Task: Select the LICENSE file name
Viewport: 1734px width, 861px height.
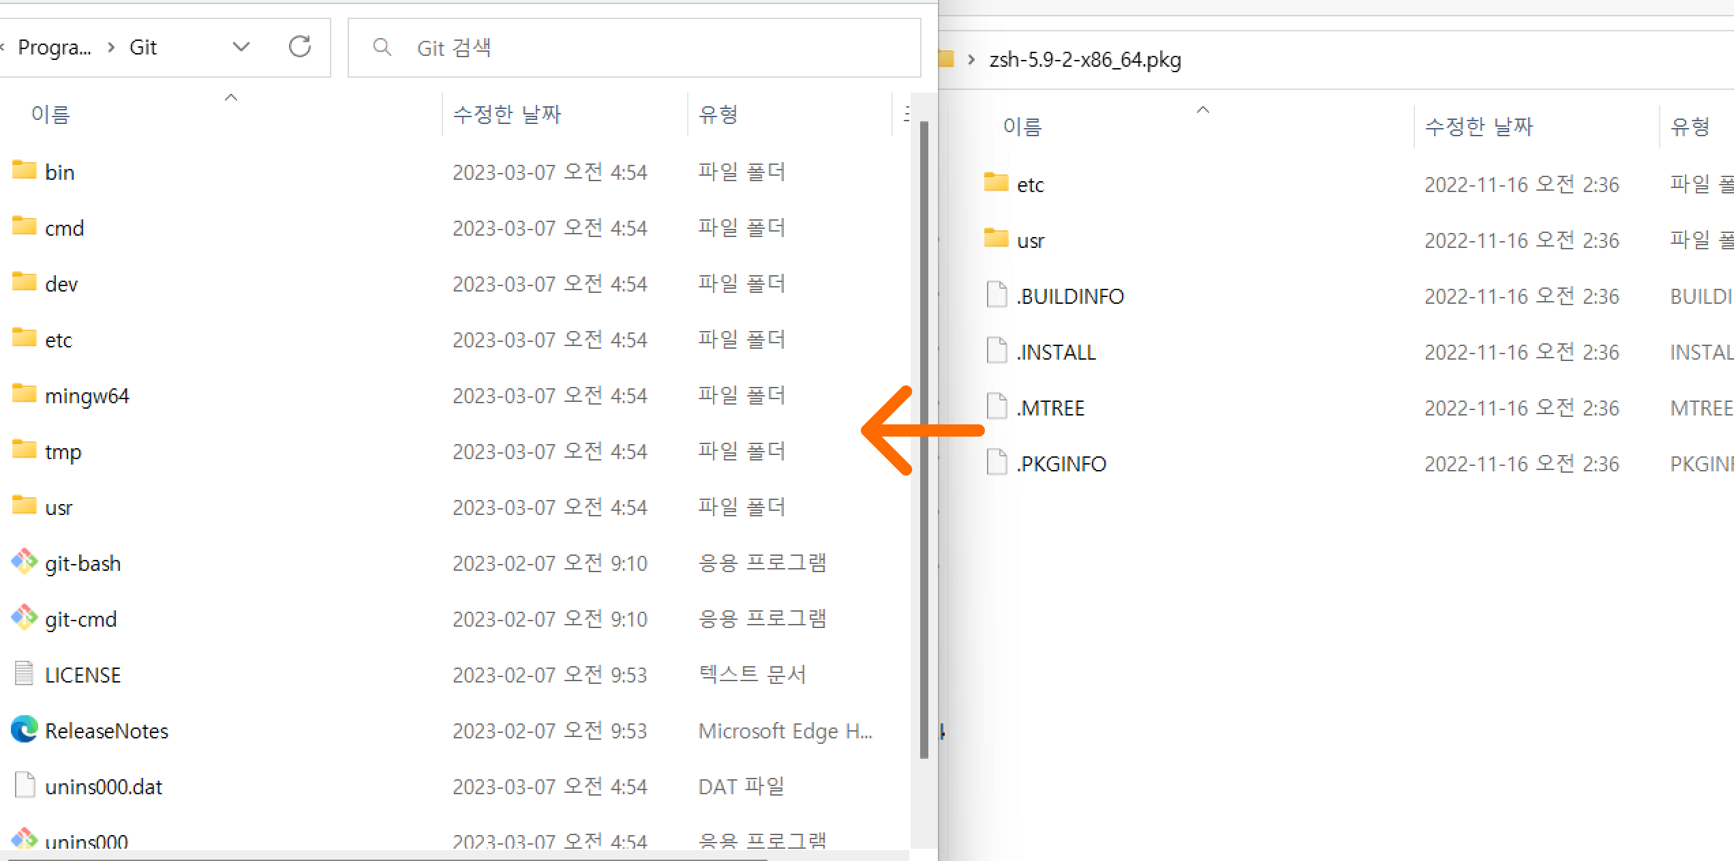Action: 83,675
